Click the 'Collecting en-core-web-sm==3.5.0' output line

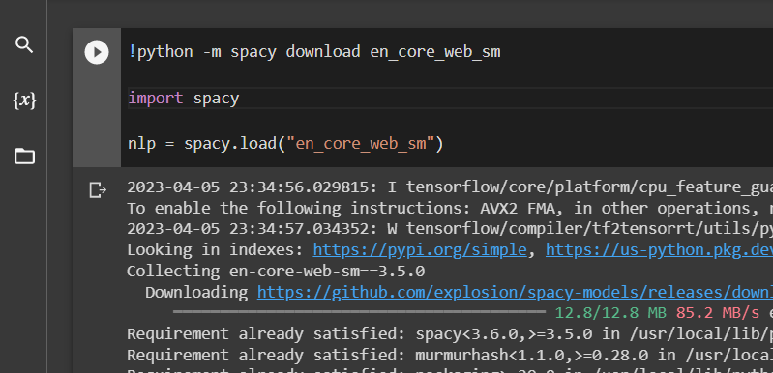coord(276,272)
